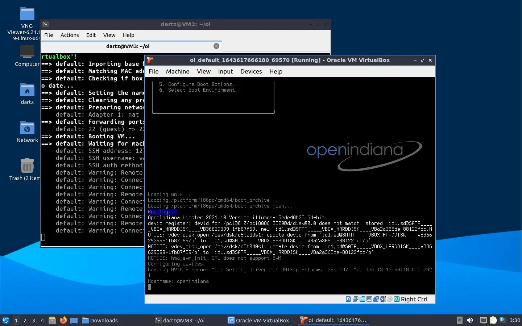Click the Right Ctrl host key label
This screenshot has height=326, width=522.
click(414, 299)
